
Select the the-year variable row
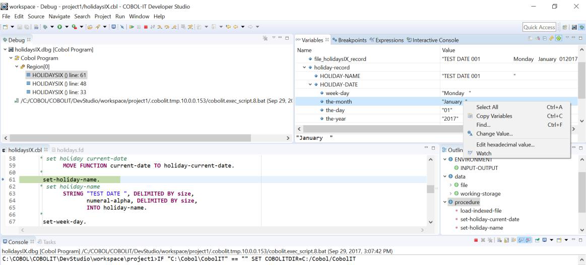(x=436, y=119)
